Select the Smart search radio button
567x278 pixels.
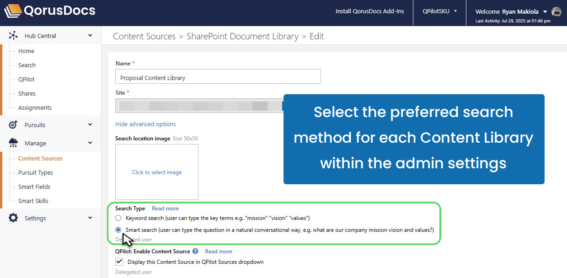pos(118,230)
